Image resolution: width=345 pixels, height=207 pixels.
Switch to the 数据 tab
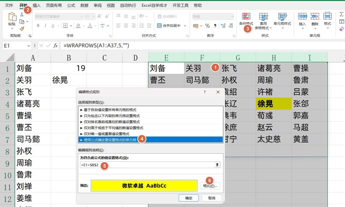(x=84, y=5)
